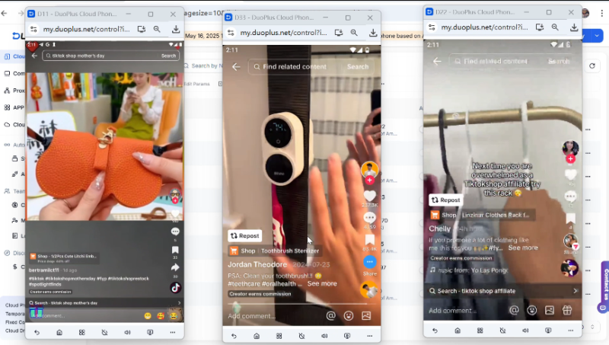
Task: Follow Jordan Theodore via red plus in D33
Action: (x=370, y=180)
